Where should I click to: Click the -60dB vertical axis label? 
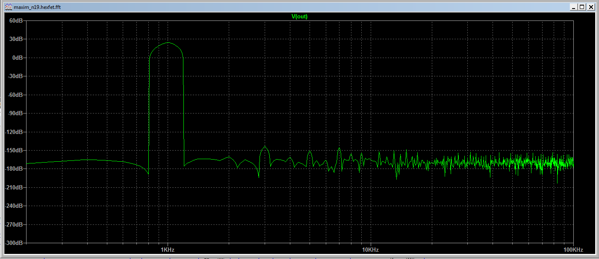pos(15,95)
